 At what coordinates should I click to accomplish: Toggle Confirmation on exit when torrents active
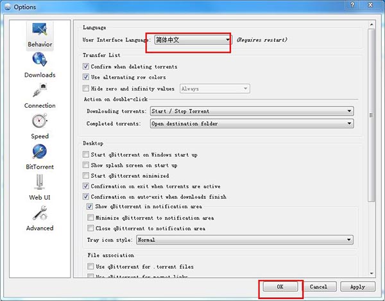point(86,186)
